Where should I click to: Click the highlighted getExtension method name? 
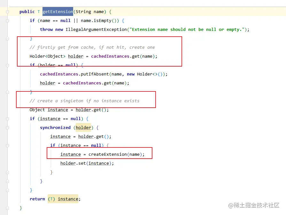[x=58, y=12]
